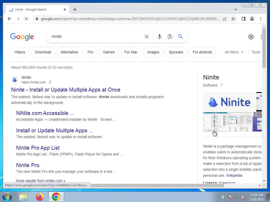Open Ninite Pro link
The image size is (270, 202).
[x=28, y=165]
